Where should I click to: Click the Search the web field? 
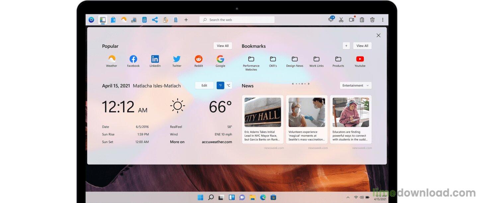click(237, 20)
